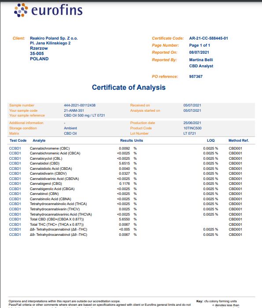Click analyte 'Cannabichromene (CBC)'
262x308 pixels.
pyautogui.click(x=50, y=149)
